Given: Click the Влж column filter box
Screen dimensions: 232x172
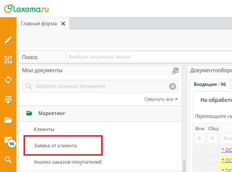Looking at the screenshot, I should click(199, 138).
